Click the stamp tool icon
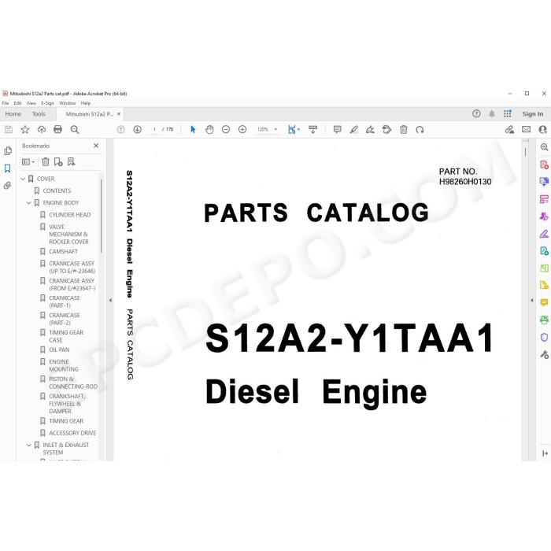This screenshot has width=551, height=551. [387, 130]
